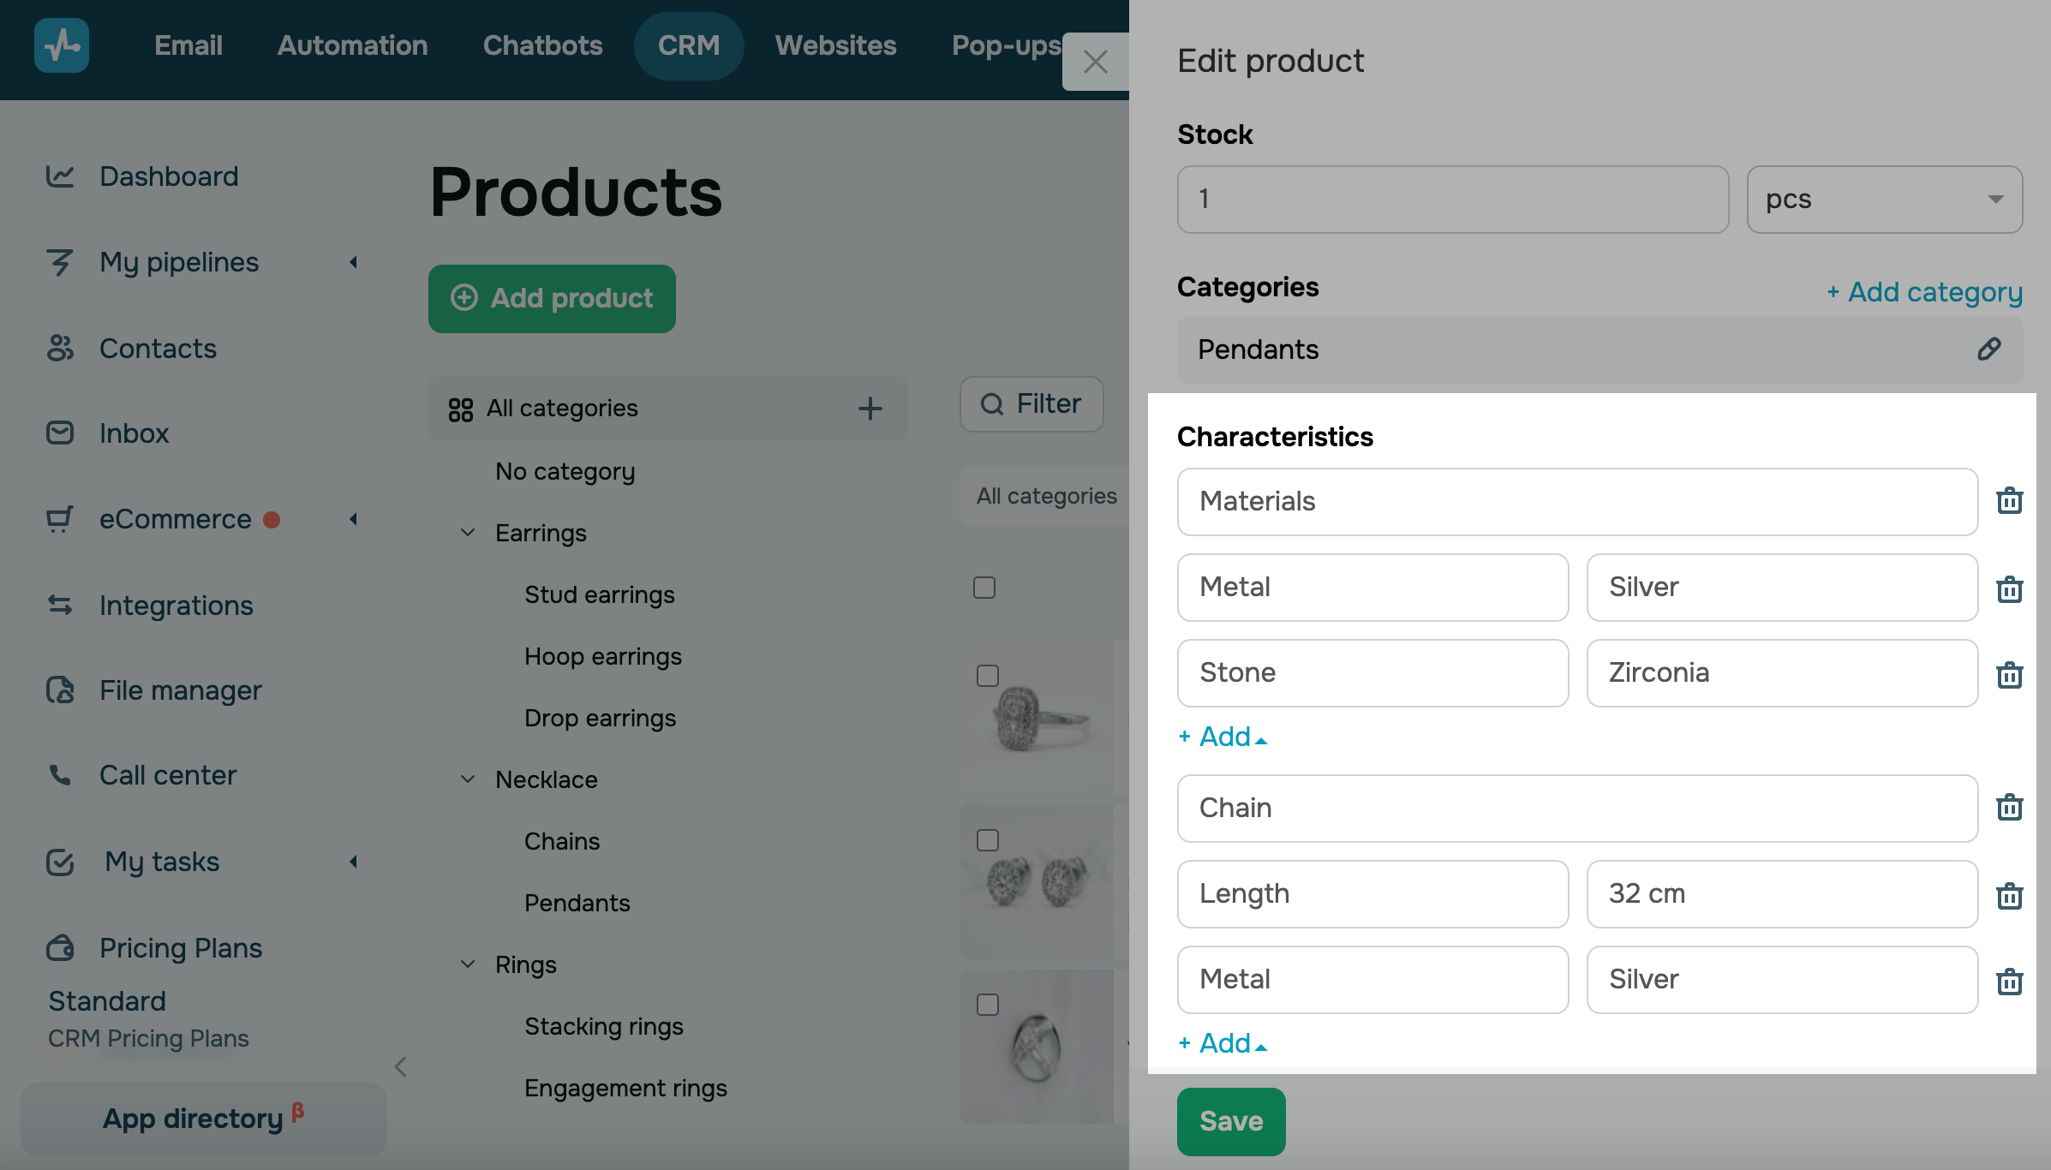Click the Stock quantity input field
This screenshot has height=1170, width=2051.
tap(1452, 200)
